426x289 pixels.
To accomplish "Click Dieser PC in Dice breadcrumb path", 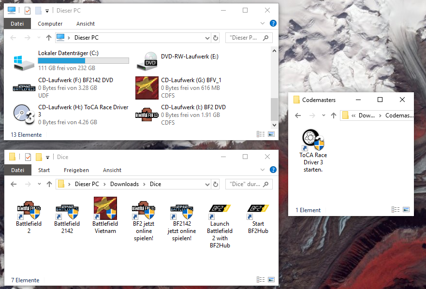I will pyautogui.click(x=87, y=184).
